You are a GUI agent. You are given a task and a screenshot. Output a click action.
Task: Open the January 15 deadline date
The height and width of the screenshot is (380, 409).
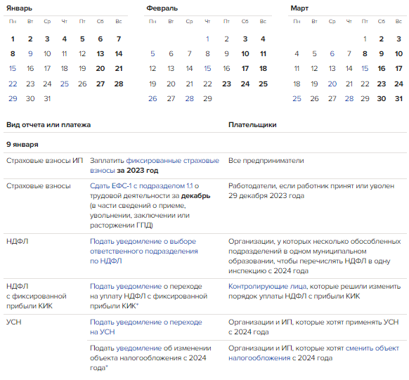pos(13,69)
